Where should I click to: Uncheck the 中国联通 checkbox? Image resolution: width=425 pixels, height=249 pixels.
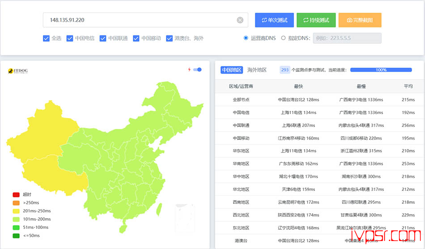[x=103, y=38]
